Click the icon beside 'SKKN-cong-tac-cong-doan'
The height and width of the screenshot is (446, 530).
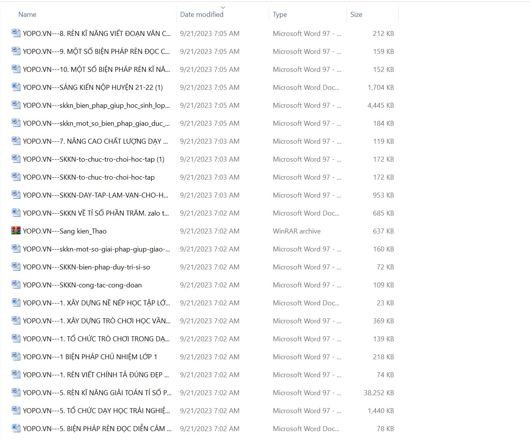pos(16,285)
